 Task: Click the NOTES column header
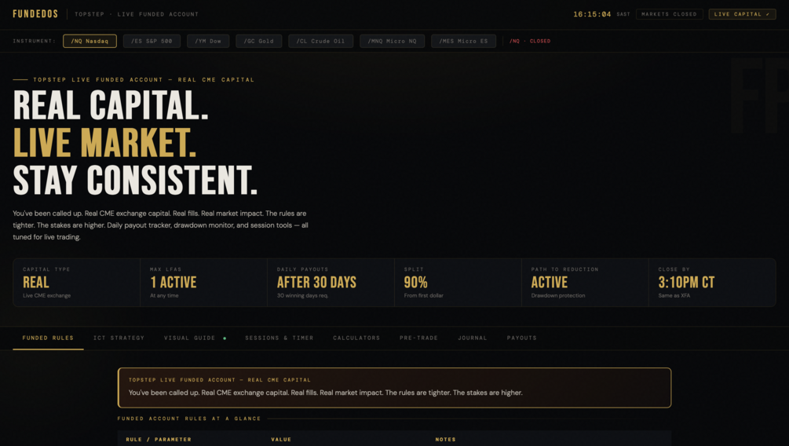pyautogui.click(x=445, y=440)
